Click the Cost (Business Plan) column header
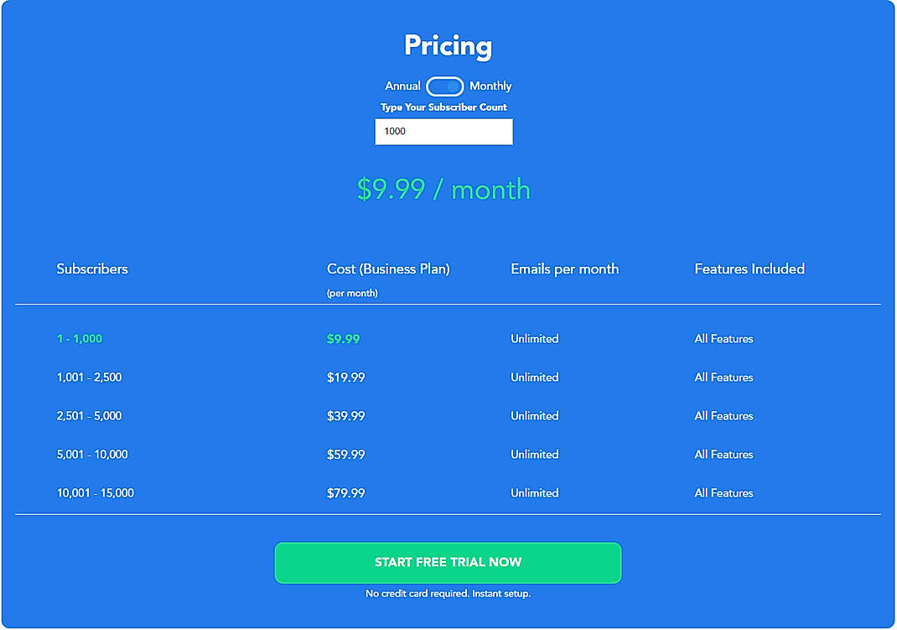Image resolution: width=897 pixels, height=630 pixels. 388,268
